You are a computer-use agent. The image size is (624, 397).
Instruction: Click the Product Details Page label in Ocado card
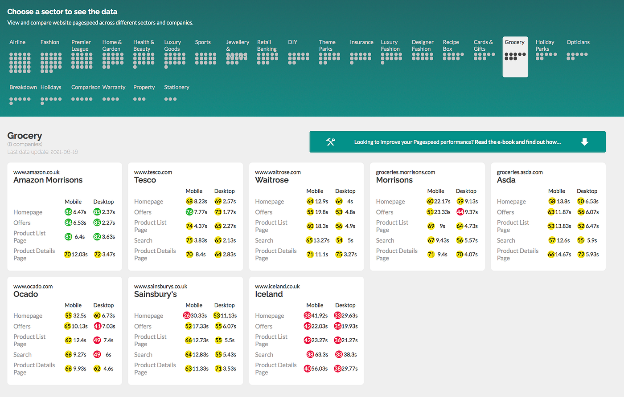coord(34,369)
